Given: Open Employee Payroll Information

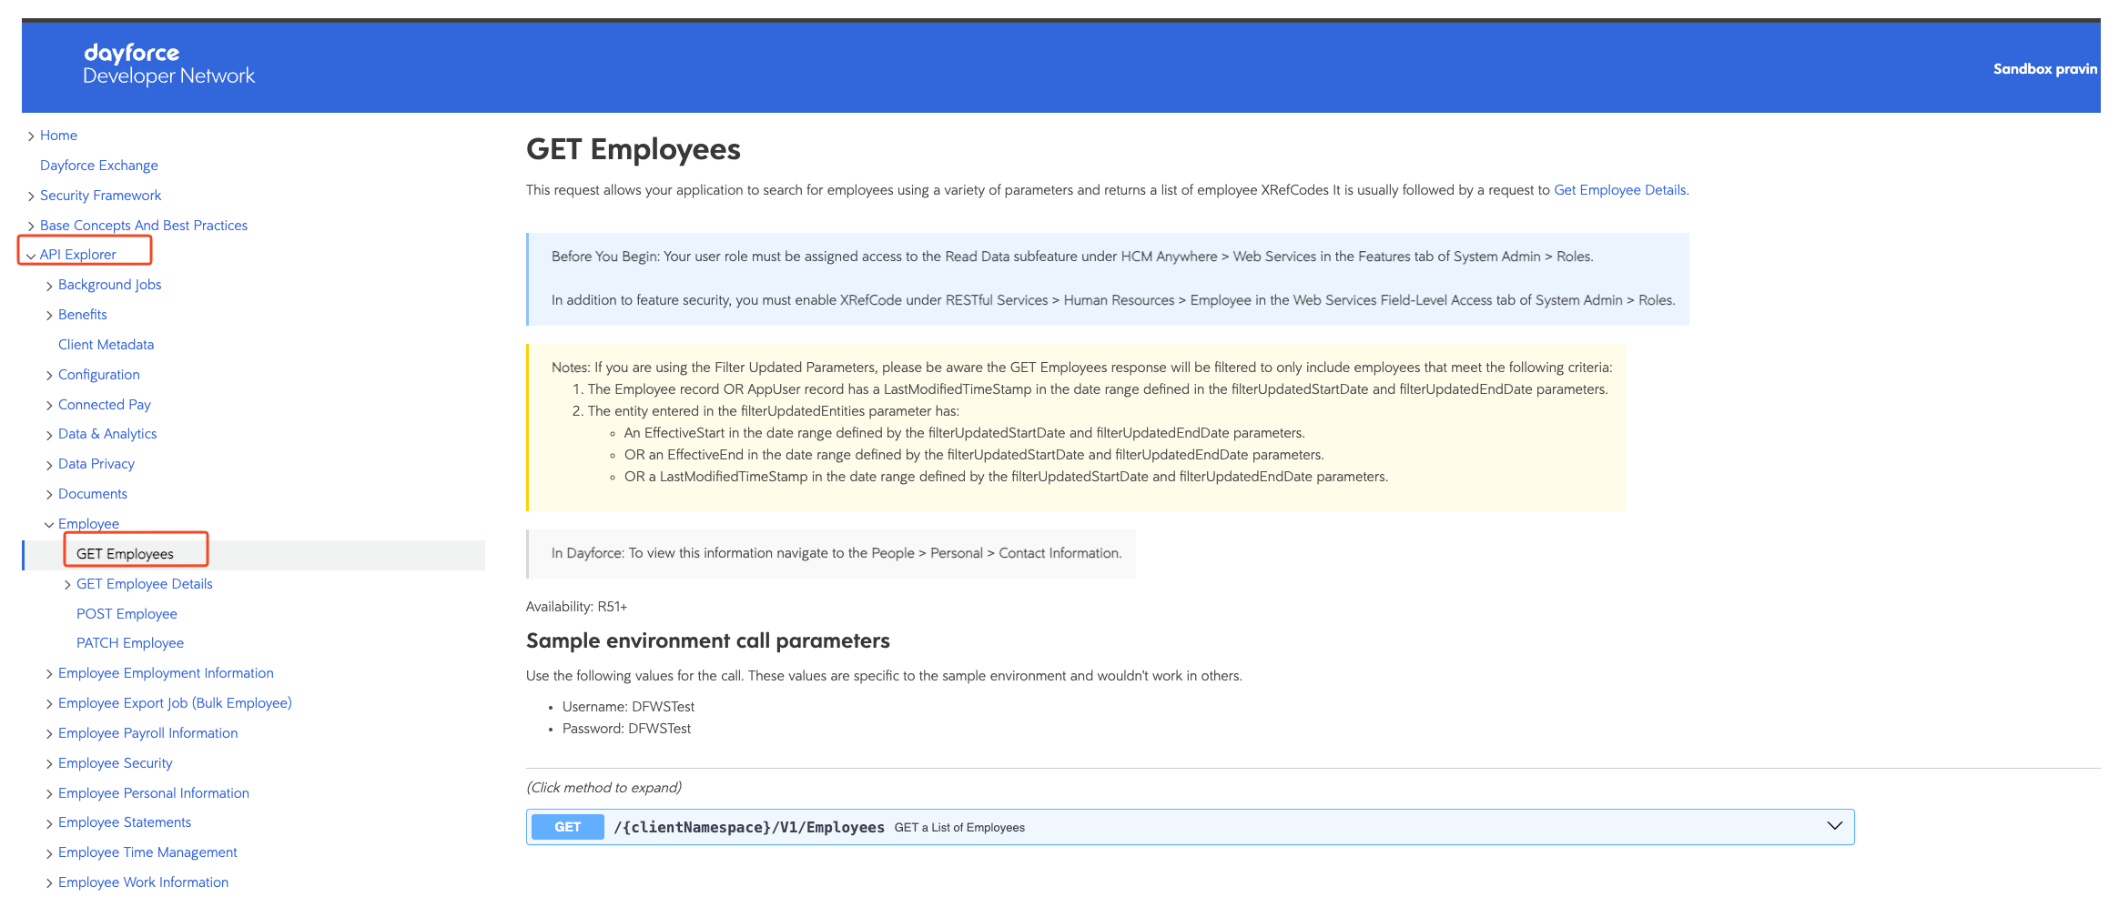Looking at the screenshot, I should pyautogui.click(x=148, y=733).
